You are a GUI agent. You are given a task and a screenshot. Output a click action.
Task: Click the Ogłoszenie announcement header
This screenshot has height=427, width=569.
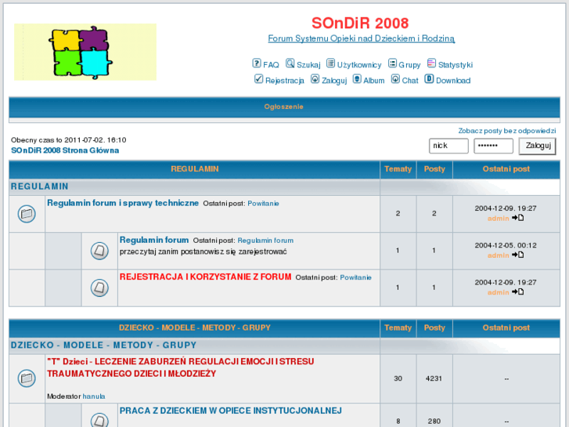[284, 107]
